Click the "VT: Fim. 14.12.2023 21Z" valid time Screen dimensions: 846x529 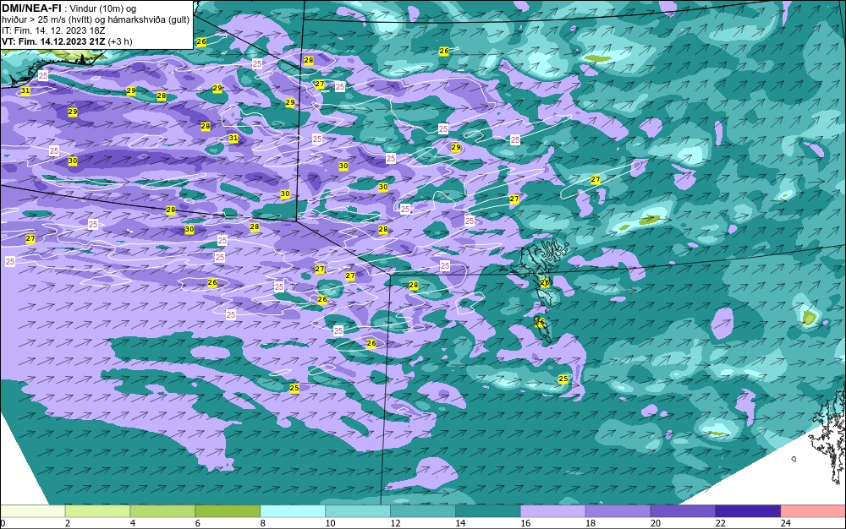pos(53,41)
